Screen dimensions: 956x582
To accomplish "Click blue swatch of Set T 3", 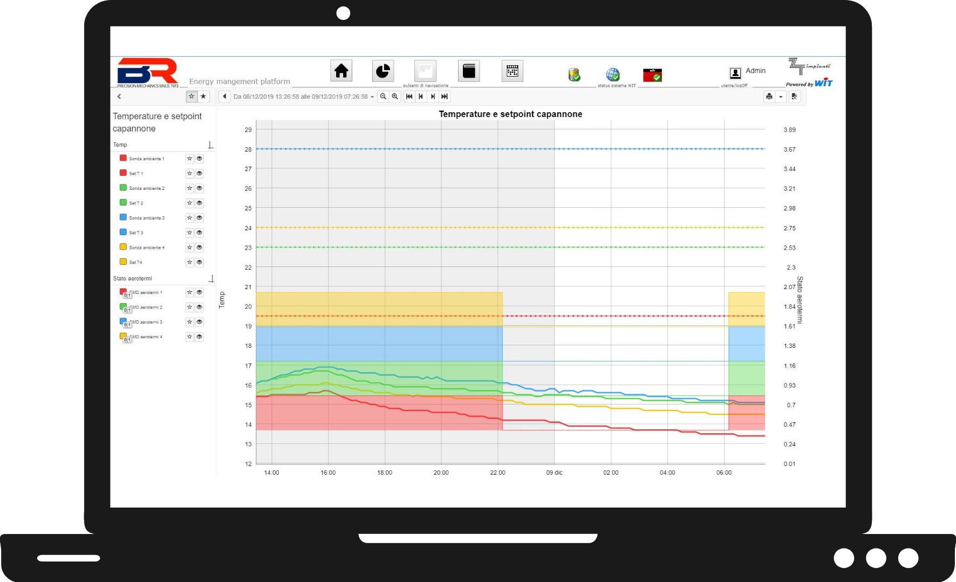I will (123, 232).
